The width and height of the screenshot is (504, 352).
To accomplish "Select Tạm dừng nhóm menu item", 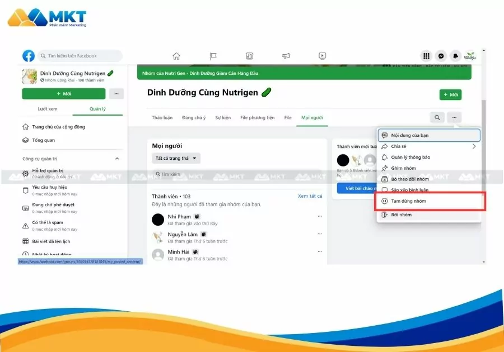I will click(430, 201).
